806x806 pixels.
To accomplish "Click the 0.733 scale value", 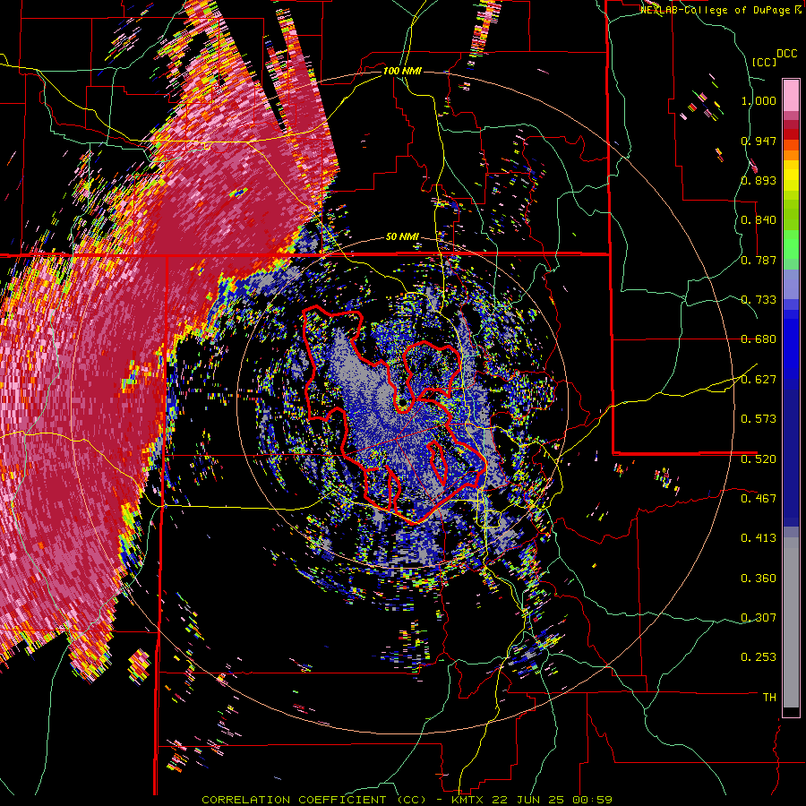I will [759, 300].
